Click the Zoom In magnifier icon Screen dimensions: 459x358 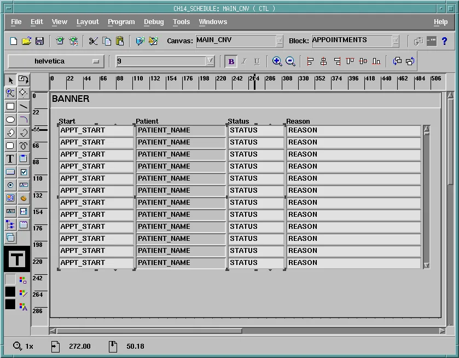(277, 61)
